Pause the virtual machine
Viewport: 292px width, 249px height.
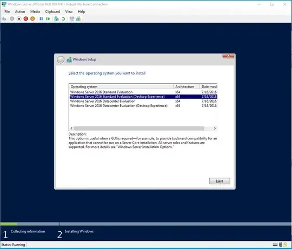(x=41, y=19)
